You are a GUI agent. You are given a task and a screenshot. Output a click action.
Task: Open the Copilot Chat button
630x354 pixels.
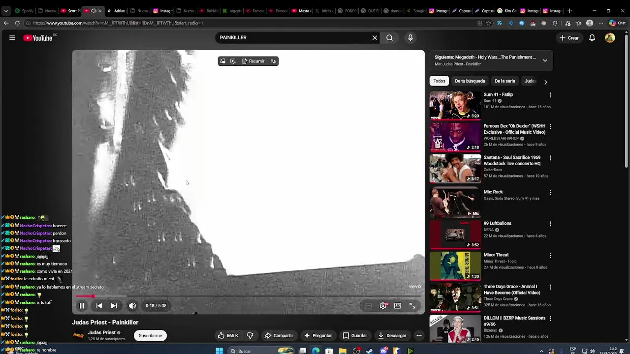click(x=617, y=23)
